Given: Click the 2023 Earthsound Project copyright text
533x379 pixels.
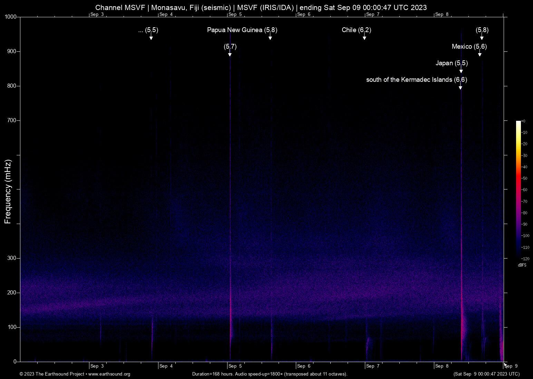Looking at the screenshot, I should tap(52, 374).
